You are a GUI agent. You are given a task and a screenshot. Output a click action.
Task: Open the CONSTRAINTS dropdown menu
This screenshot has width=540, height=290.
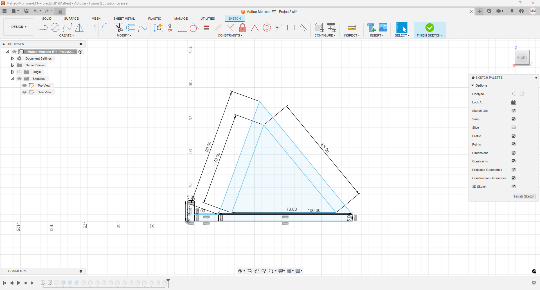tap(230, 35)
